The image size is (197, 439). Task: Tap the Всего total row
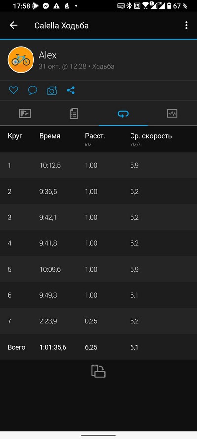(98, 347)
